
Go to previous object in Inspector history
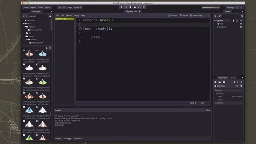tap(234, 82)
